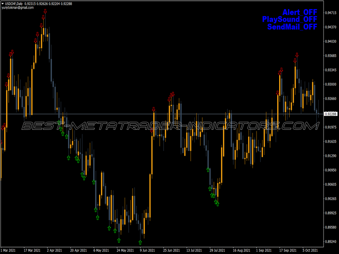The width and height of the screenshot is (339, 254).
Task: Click the OHLC values 0.92315 0.92626 0.92204 0.92288
Action: point(48,4)
